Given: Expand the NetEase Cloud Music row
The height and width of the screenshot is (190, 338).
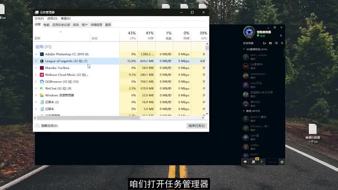Looking at the screenshot, I should point(36,75).
